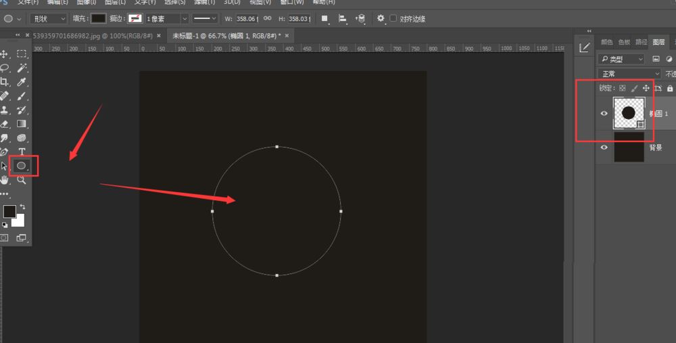Toggle adjustment layer filter
Viewport: 676px width, 343px height.
(669, 59)
